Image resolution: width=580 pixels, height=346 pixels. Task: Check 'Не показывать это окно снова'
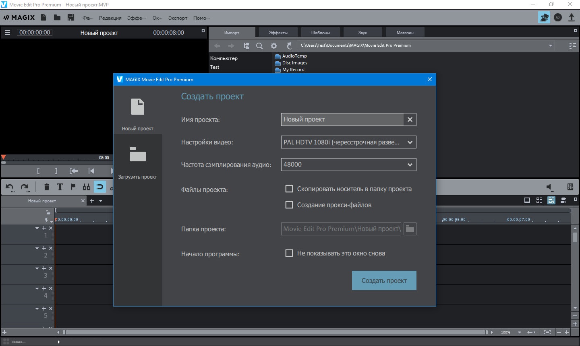[289, 253]
